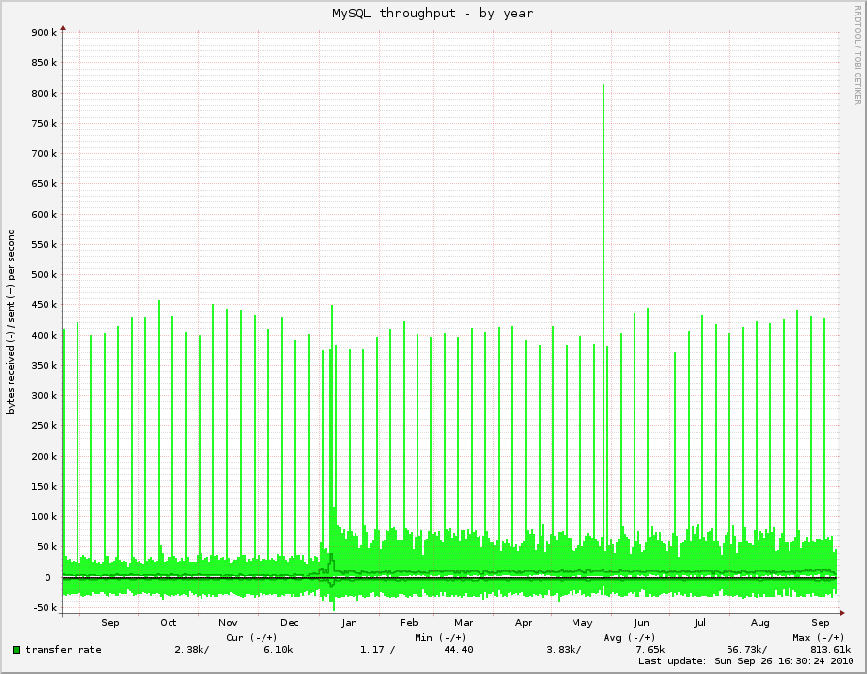Click the 'Max (-/+)' column header
The image size is (867, 674).
819,637
